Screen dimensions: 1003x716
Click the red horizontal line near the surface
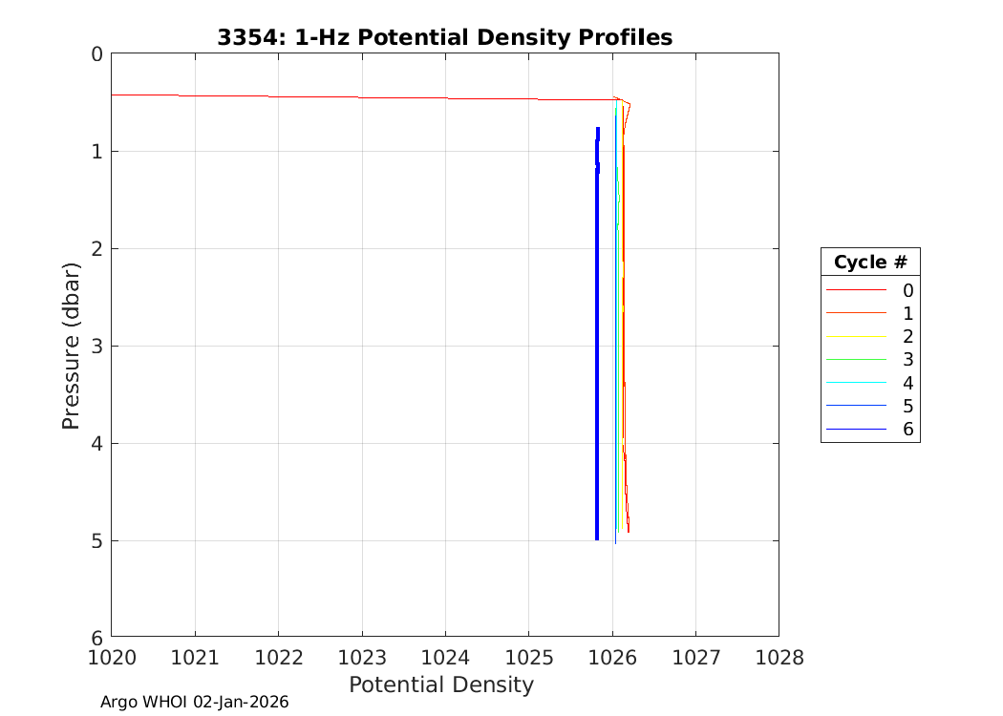tap(334, 96)
